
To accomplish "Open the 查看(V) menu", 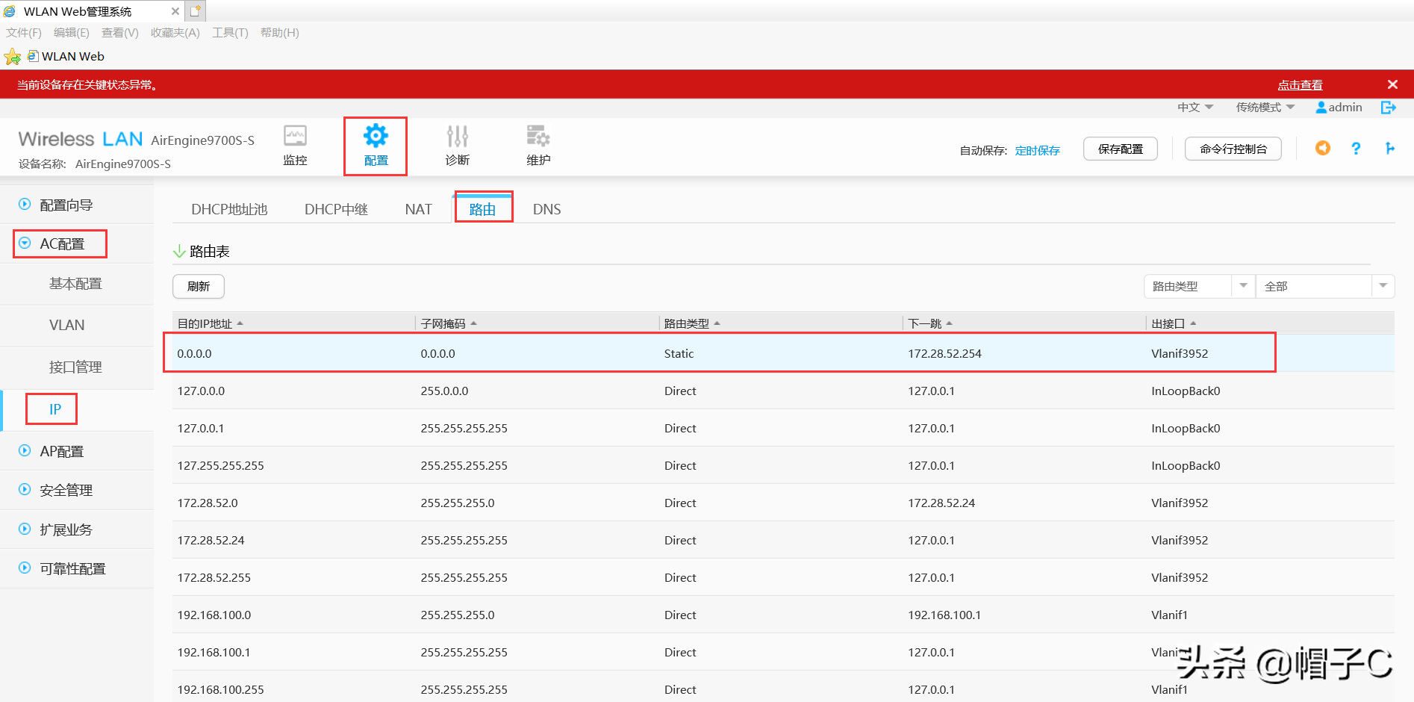I will 120,33.
